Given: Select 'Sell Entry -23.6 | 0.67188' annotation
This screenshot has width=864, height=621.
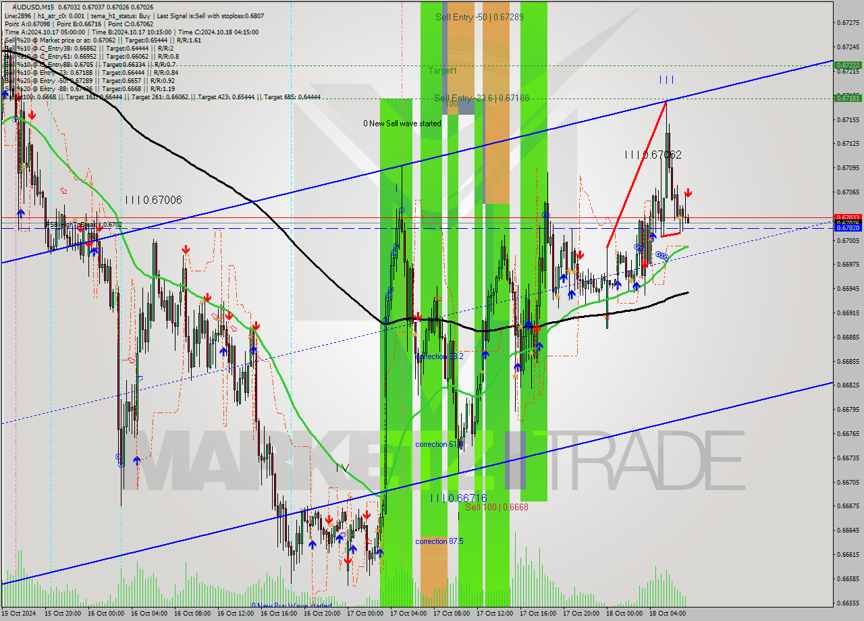Looking at the screenshot, I should tap(481, 98).
